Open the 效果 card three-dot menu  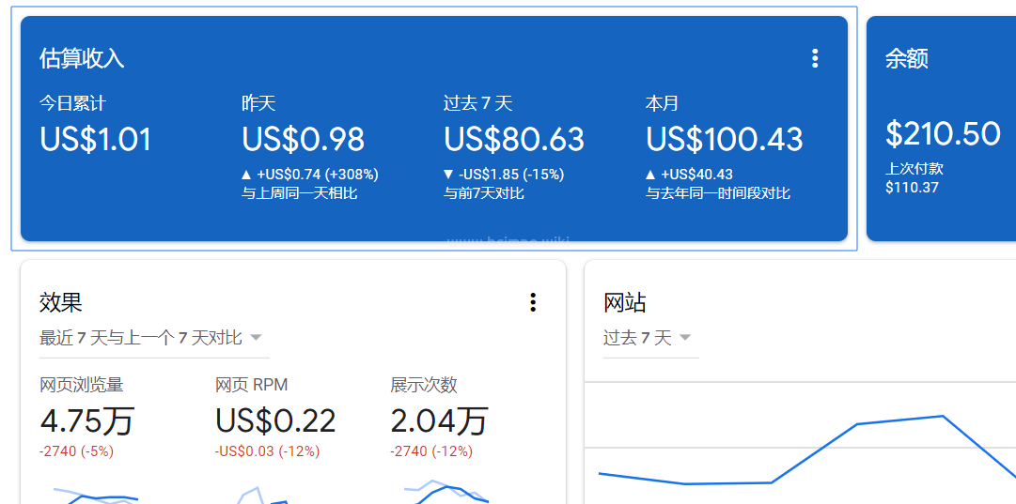click(533, 302)
